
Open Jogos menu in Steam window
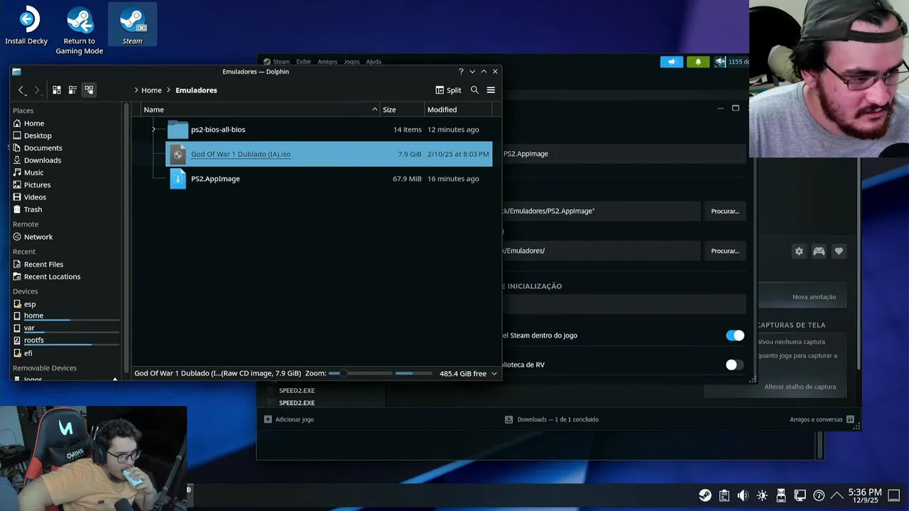click(x=352, y=62)
